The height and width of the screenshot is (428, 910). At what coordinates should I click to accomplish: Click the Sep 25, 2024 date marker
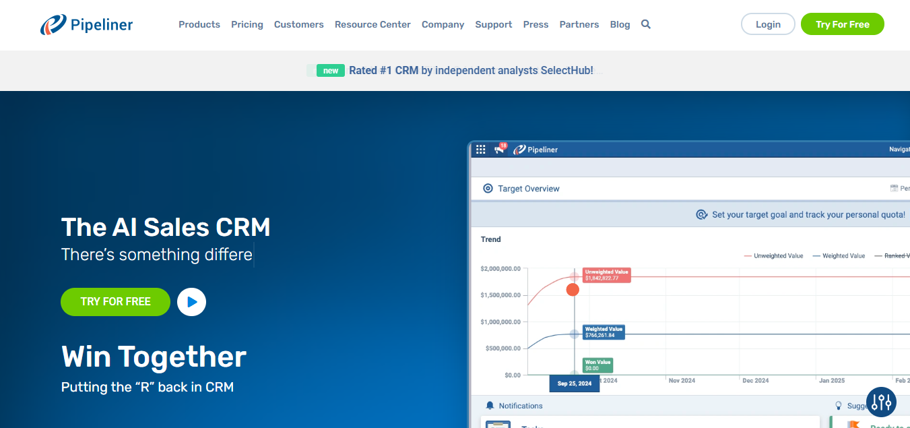pos(574,384)
